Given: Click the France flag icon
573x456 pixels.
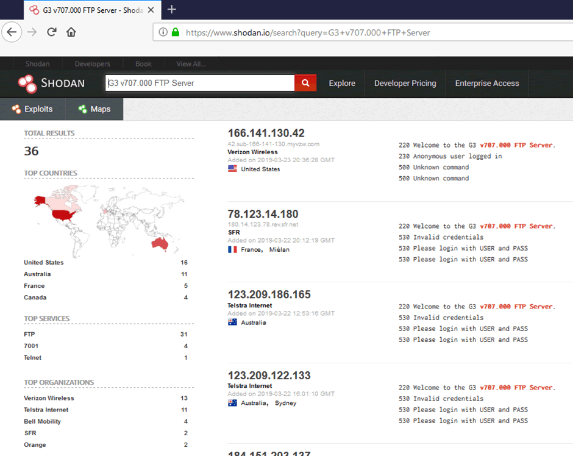Looking at the screenshot, I should [x=232, y=249].
